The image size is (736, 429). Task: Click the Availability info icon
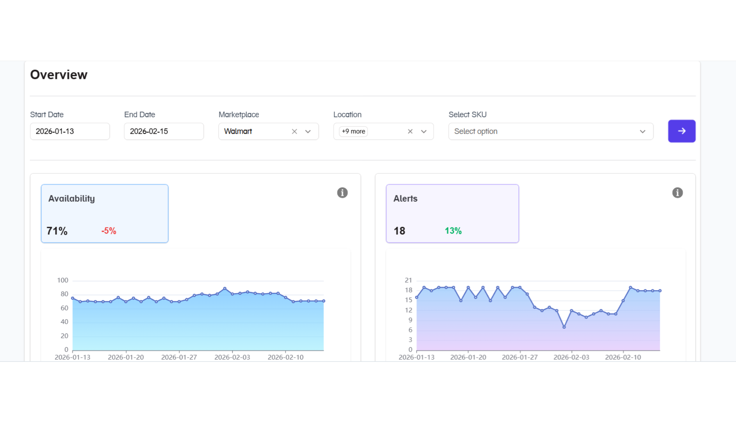click(342, 193)
